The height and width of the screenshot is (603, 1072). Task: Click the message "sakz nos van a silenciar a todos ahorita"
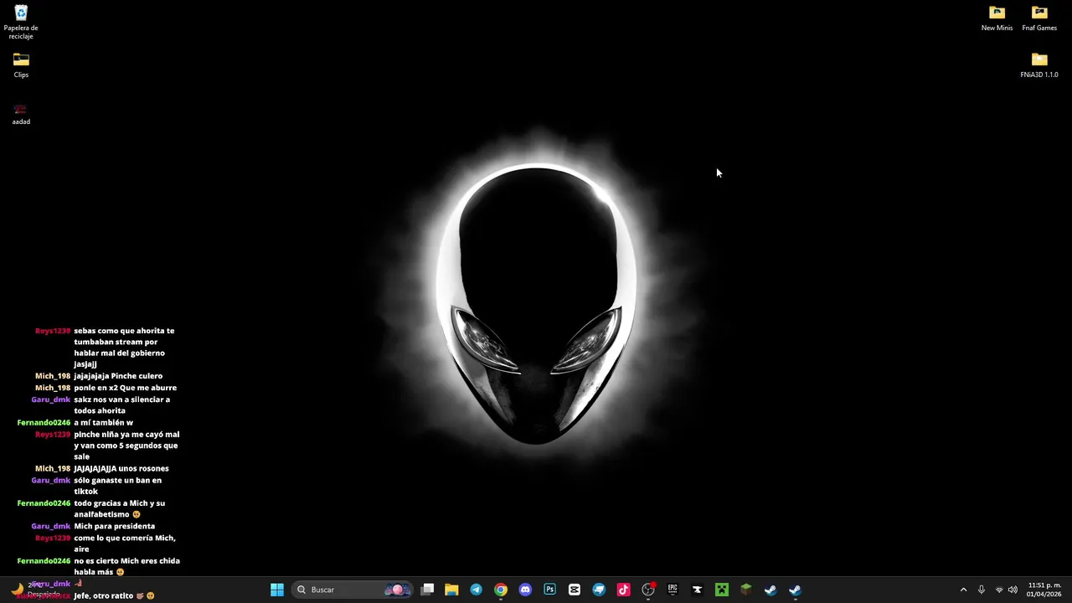click(x=121, y=405)
